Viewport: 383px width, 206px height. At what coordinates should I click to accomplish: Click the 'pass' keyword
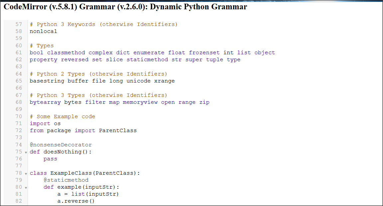pos(50,159)
